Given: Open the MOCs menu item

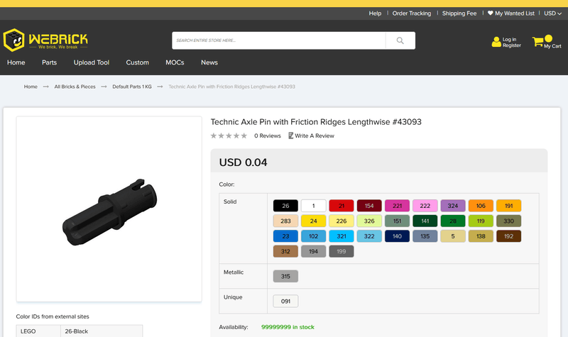Looking at the screenshot, I should pos(175,62).
